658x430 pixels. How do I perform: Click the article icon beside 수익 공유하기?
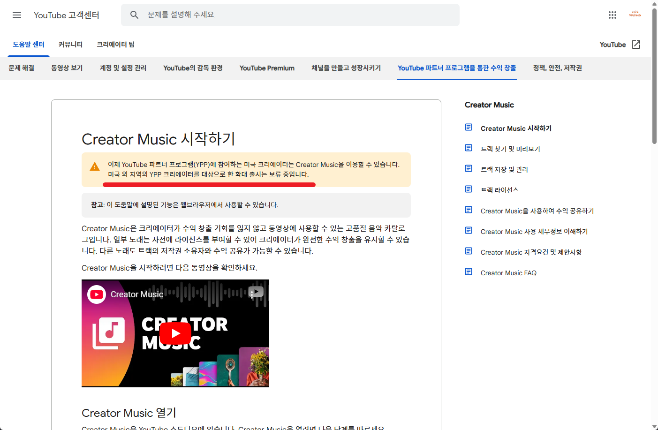pyautogui.click(x=469, y=210)
